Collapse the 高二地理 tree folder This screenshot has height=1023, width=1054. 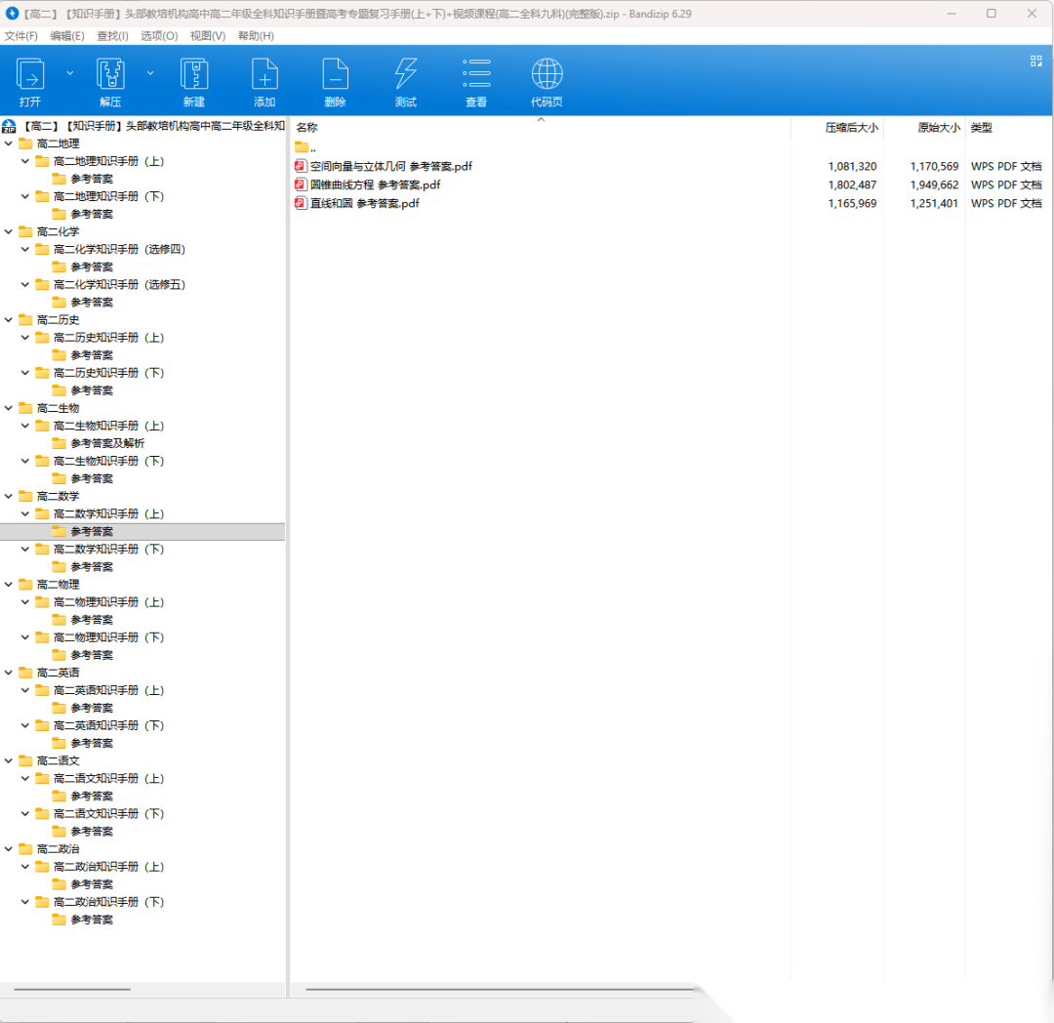click(x=9, y=143)
